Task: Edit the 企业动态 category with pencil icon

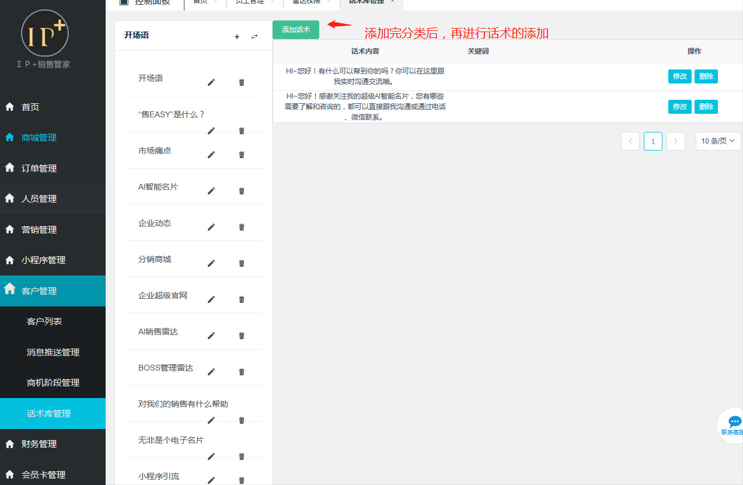Action: 211,227
